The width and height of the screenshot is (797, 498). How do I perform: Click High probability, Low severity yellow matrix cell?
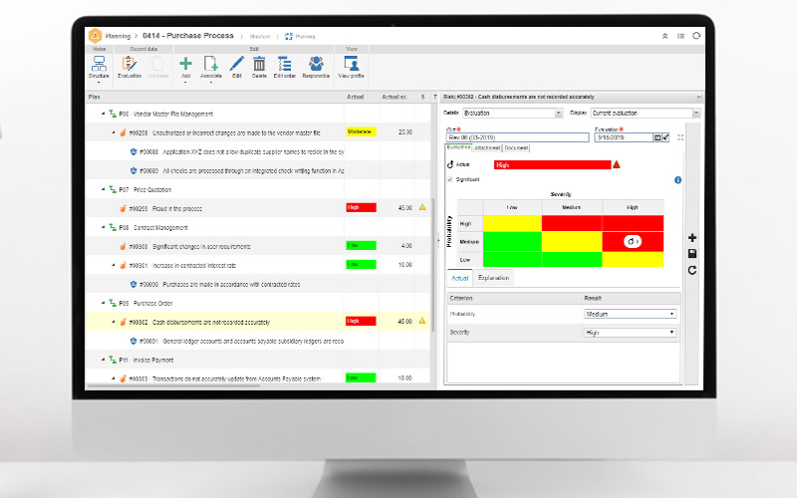click(513, 224)
